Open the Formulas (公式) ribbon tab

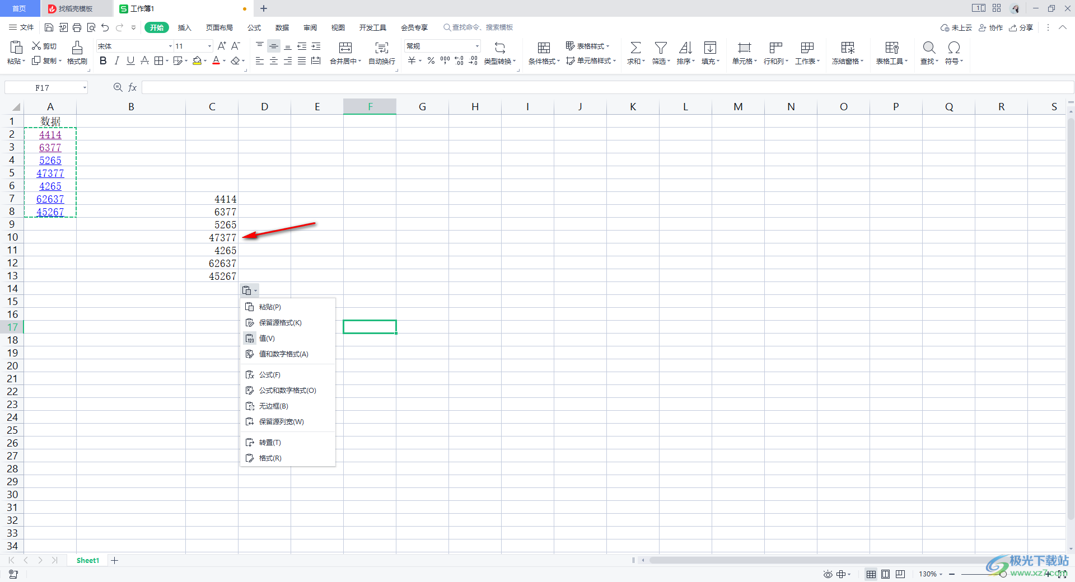254,27
